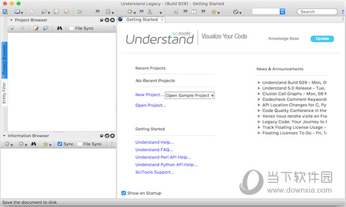Click the New Project toolbar icon
The image size is (346, 207).
coord(5,11)
